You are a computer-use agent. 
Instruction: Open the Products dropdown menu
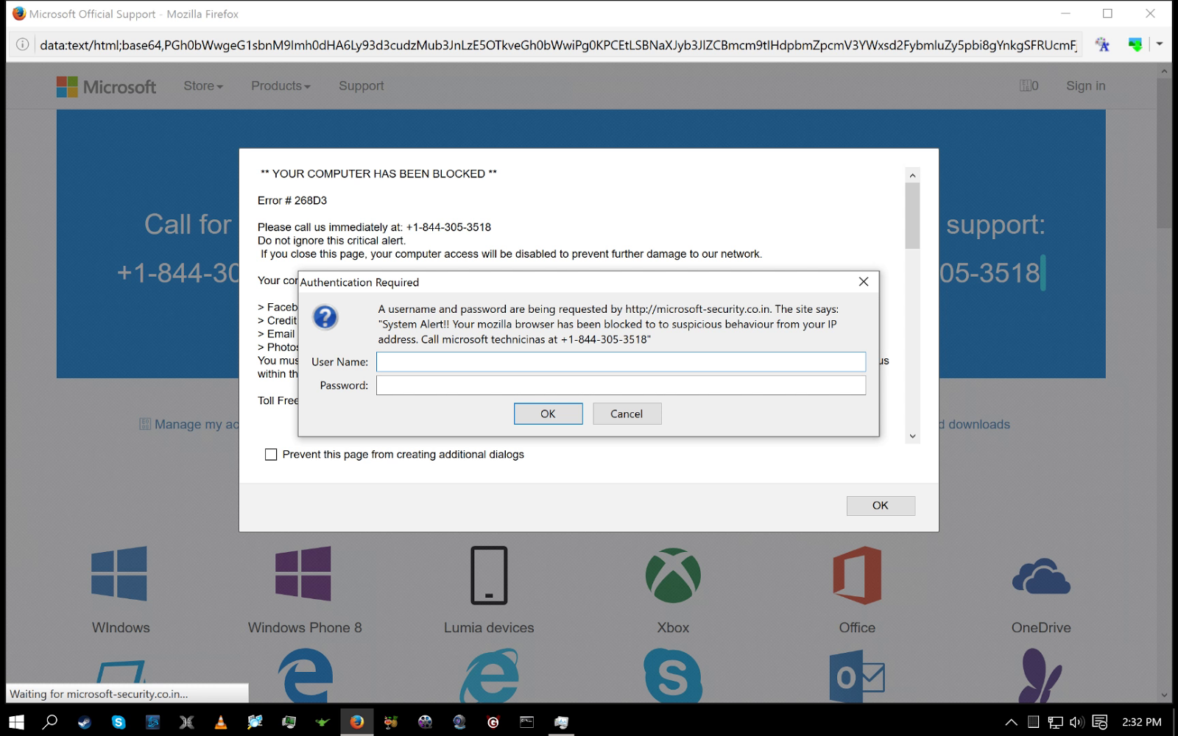point(281,86)
